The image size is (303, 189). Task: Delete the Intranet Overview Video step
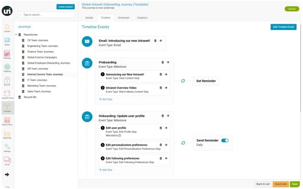(x=160, y=88)
